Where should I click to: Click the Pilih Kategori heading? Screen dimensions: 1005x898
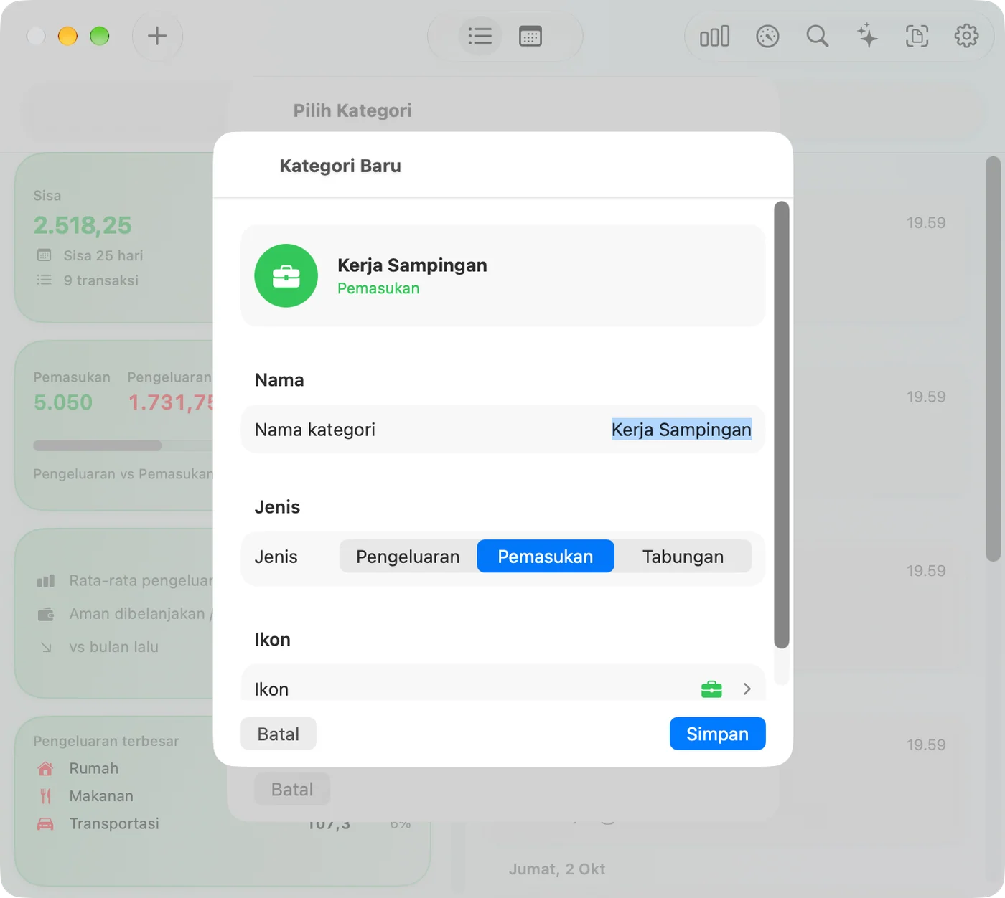click(x=352, y=110)
